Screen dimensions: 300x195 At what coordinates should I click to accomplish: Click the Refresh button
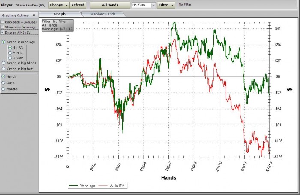click(x=78, y=5)
